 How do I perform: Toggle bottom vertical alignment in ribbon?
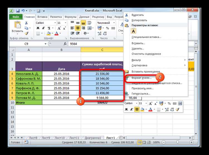[83, 23]
